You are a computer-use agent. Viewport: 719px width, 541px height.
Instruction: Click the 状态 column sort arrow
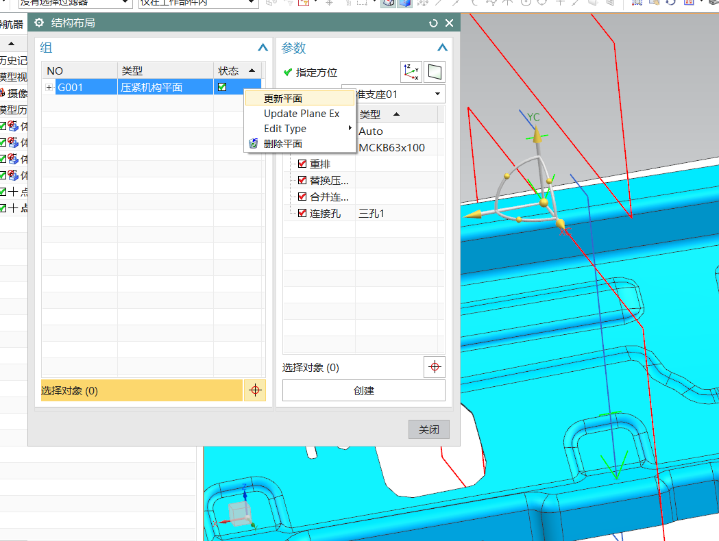[252, 71]
